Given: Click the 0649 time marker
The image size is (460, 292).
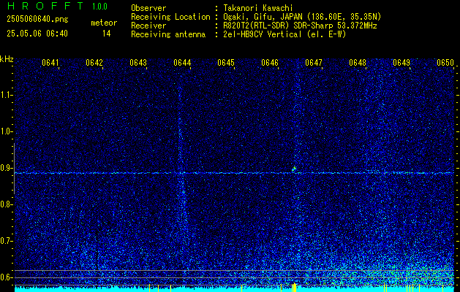Looking at the screenshot, I should pyautogui.click(x=401, y=63).
